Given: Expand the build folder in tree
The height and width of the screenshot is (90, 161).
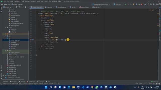Looking at the screenshot, I should (x=6, y=34).
